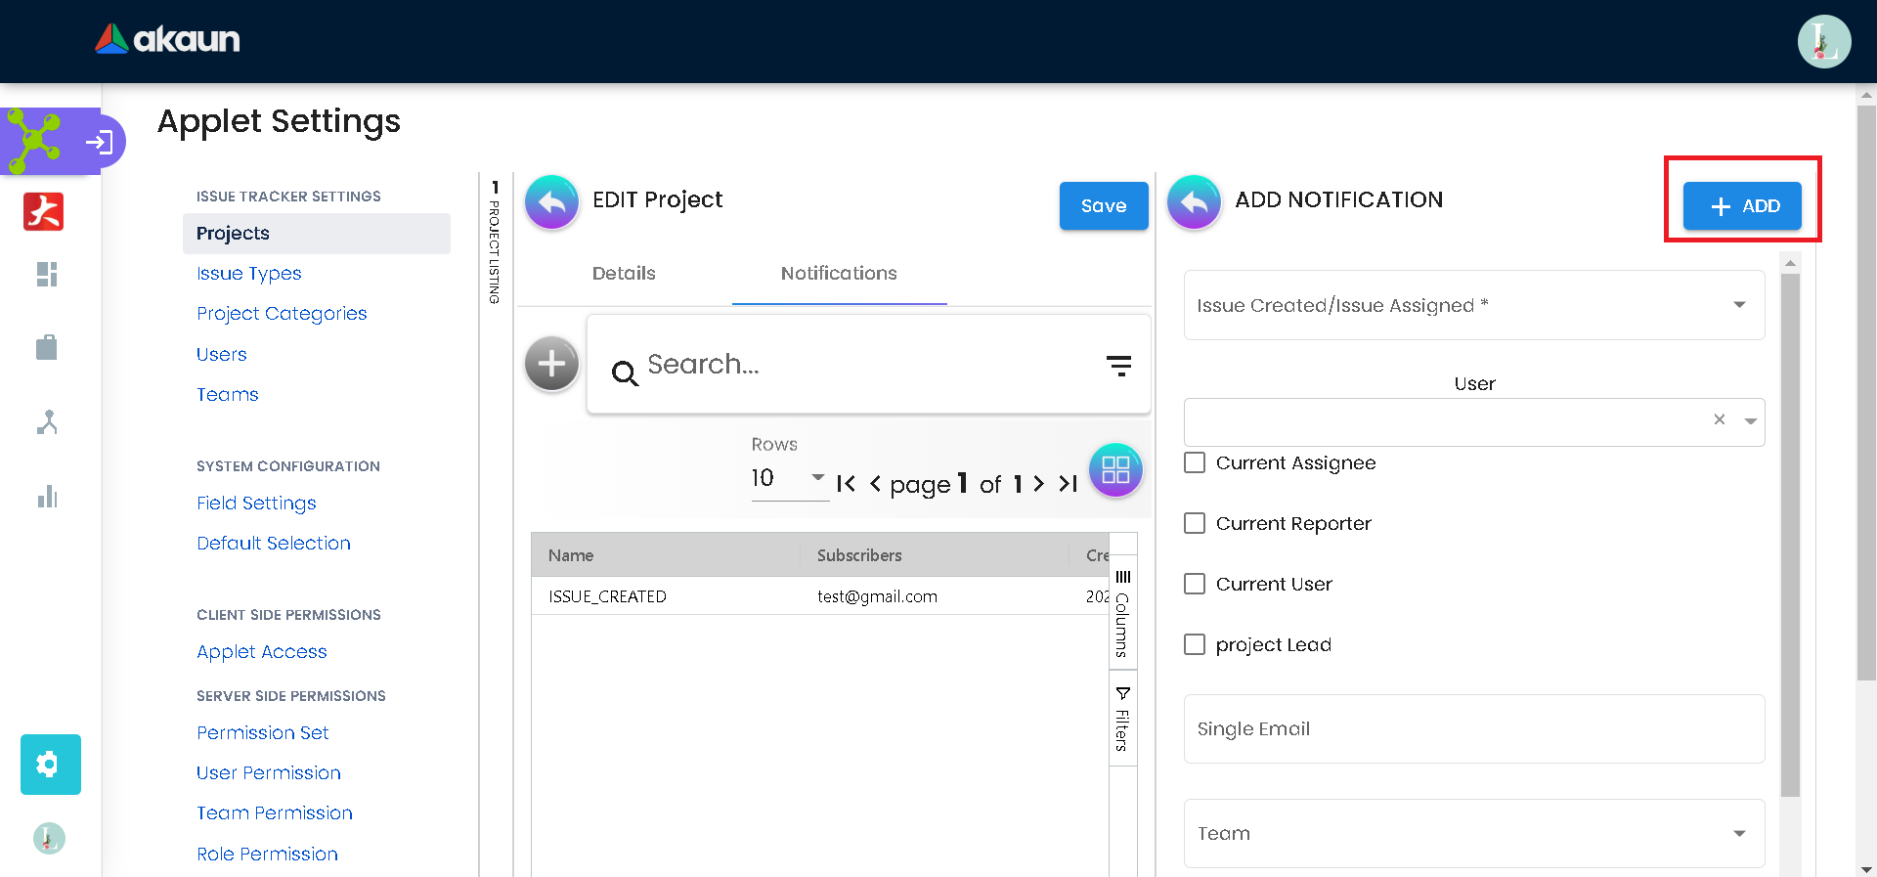Open Permission Set
This screenshot has width=1877, height=877.
click(262, 733)
